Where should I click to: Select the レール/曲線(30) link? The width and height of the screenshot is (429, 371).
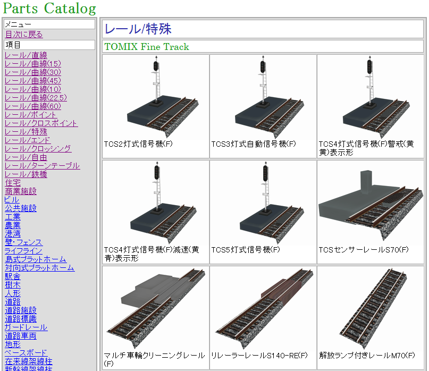click(33, 72)
